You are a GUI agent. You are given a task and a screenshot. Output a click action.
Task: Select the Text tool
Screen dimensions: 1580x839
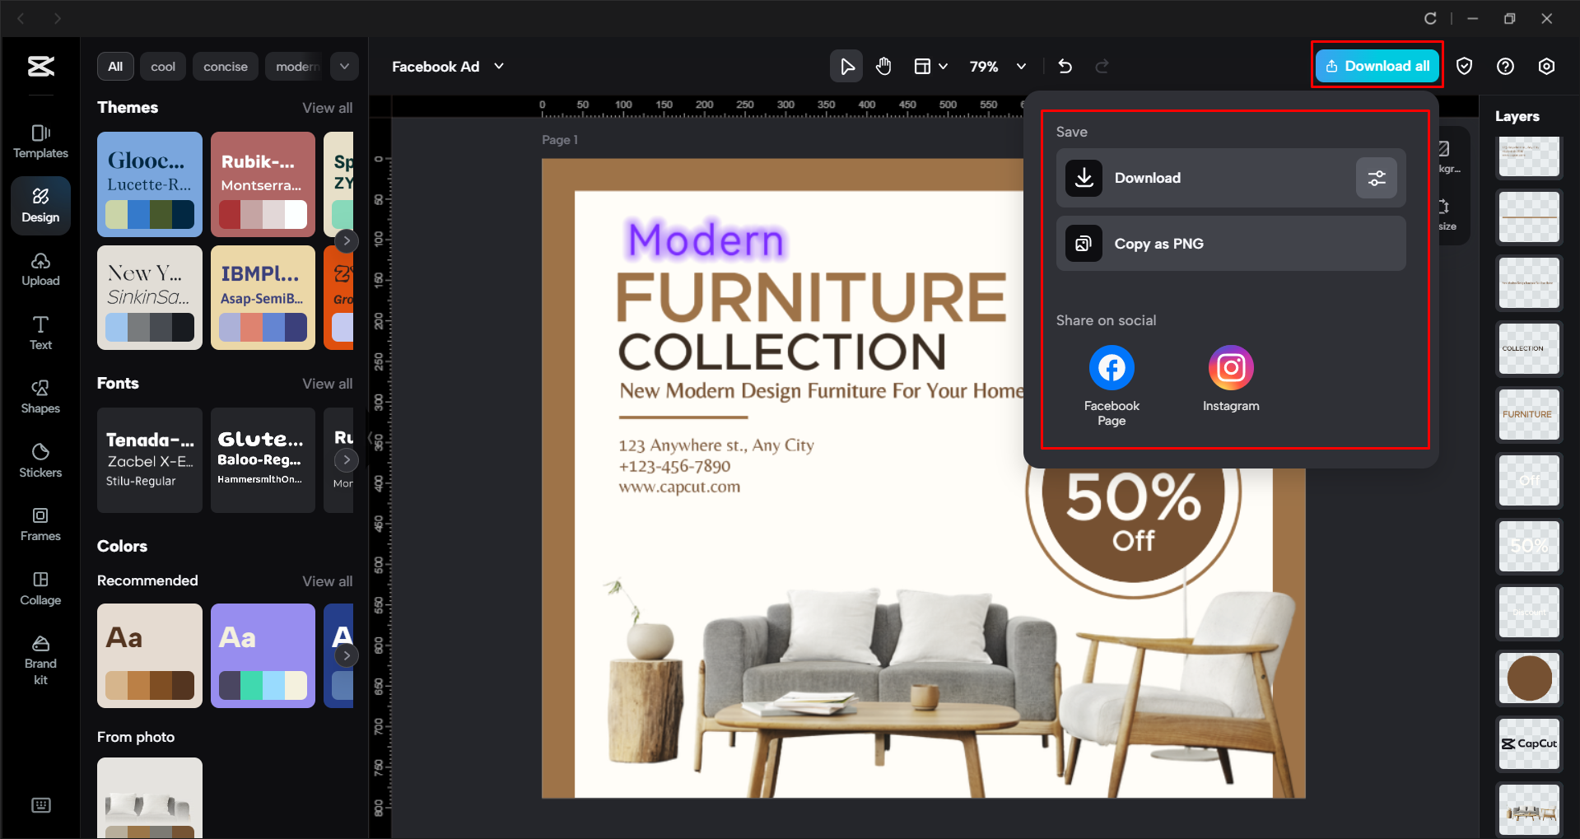tap(40, 333)
